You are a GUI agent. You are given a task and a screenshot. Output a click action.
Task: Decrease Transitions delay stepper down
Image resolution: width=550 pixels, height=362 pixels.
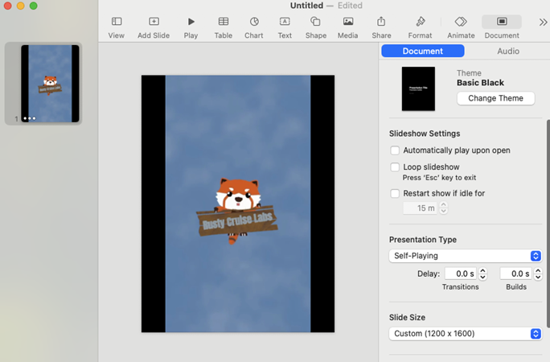(x=482, y=277)
